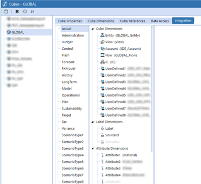Click the Attribute3 icon

click(103, 168)
